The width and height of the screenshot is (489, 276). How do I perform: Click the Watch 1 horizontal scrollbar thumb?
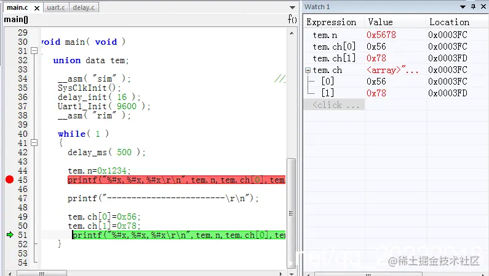pyautogui.click(x=368, y=274)
